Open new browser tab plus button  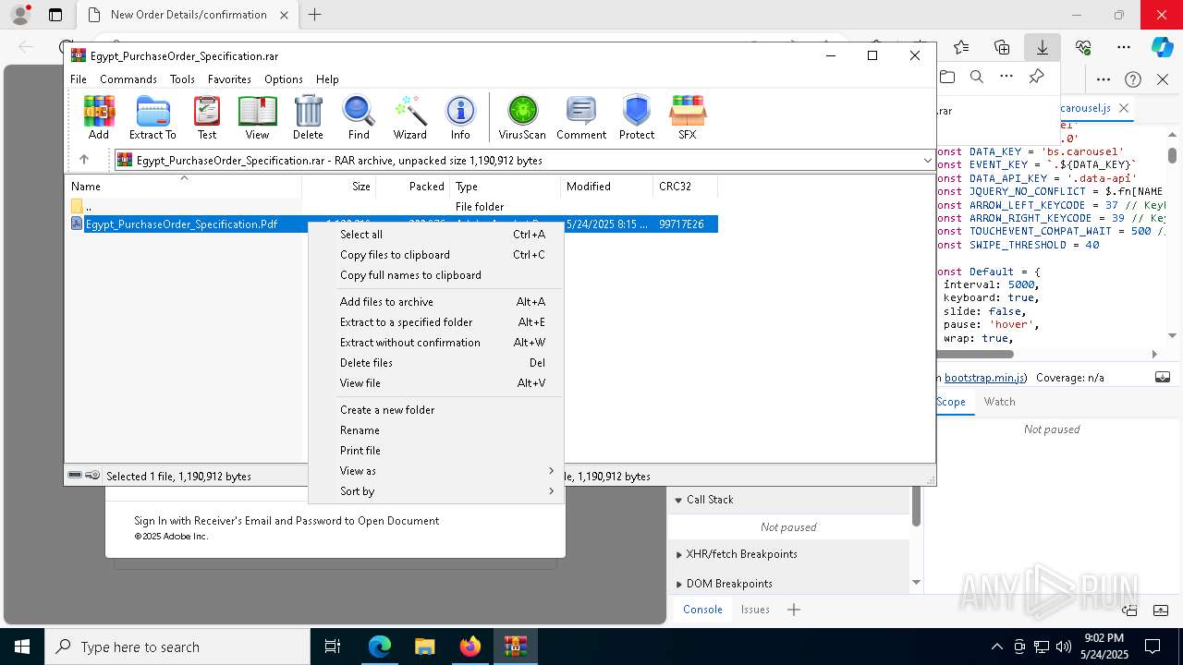[314, 15]
